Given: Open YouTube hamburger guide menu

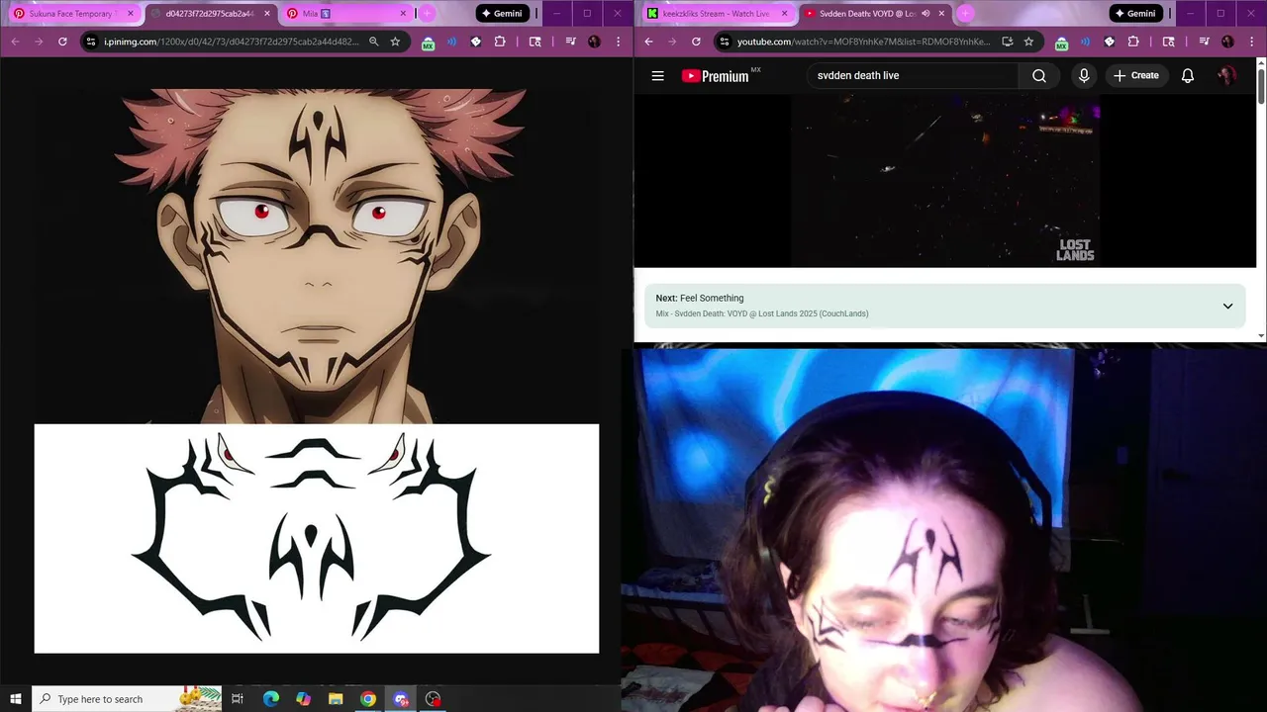Looking at the screenshot, I should 657,75.
